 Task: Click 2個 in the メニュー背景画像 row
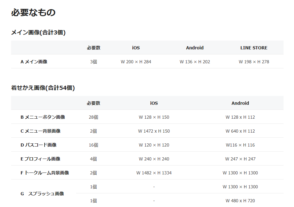point(93,131)
